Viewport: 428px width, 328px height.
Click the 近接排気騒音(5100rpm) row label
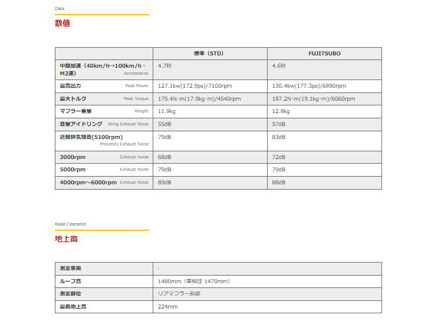point(104,140)
